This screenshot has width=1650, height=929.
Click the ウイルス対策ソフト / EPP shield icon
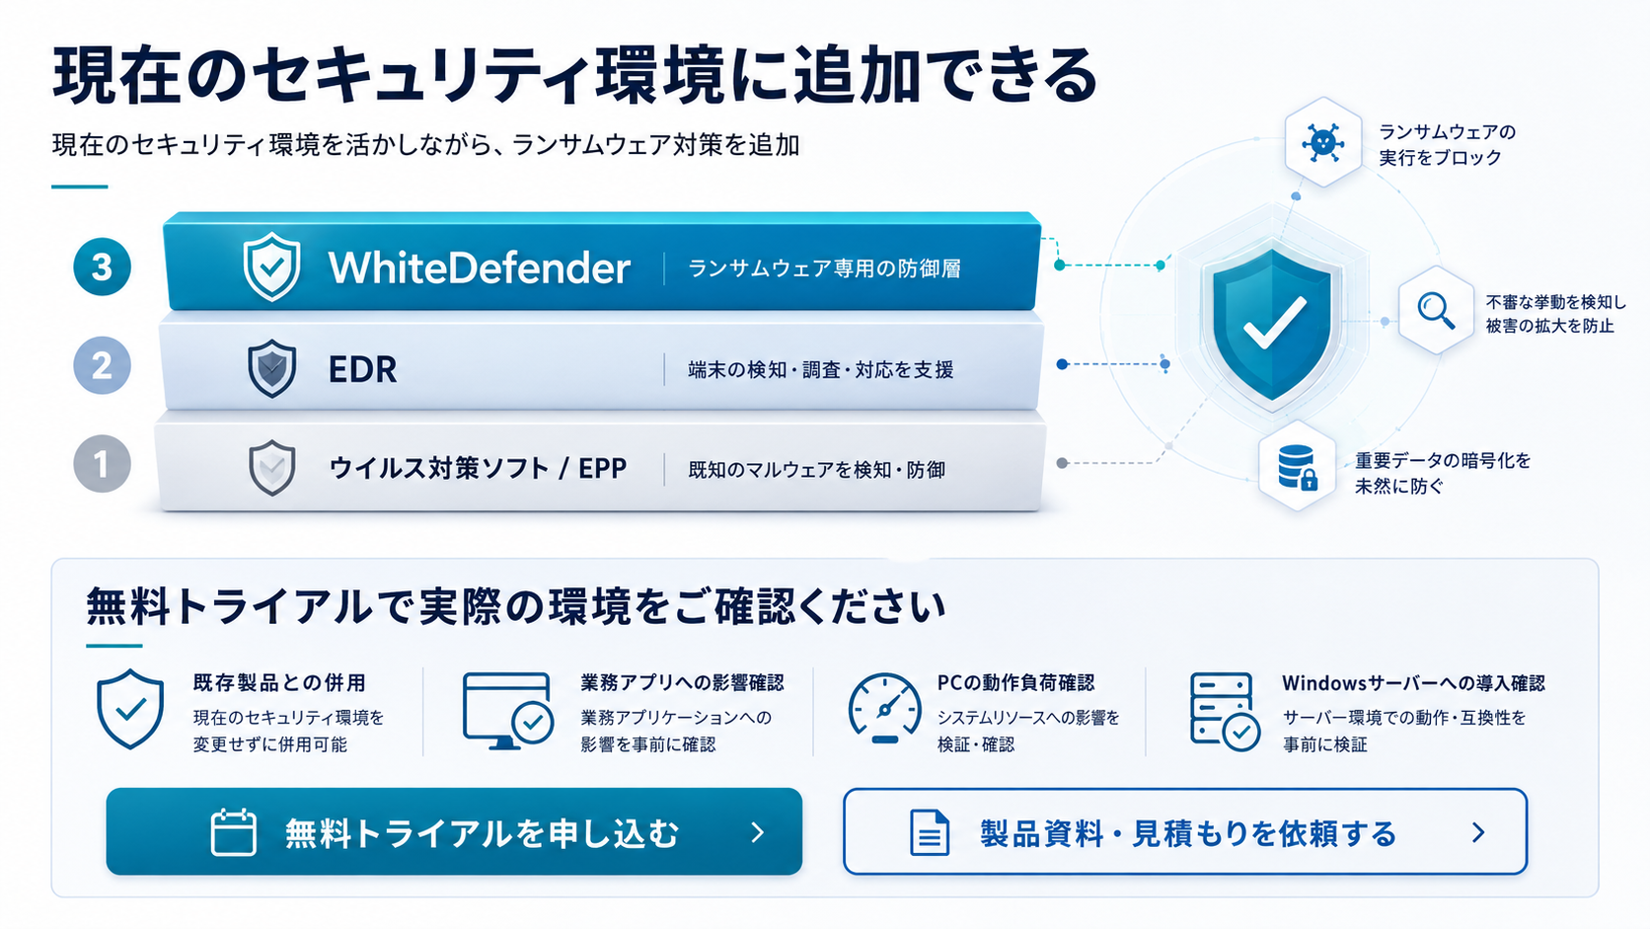(271, 467)
